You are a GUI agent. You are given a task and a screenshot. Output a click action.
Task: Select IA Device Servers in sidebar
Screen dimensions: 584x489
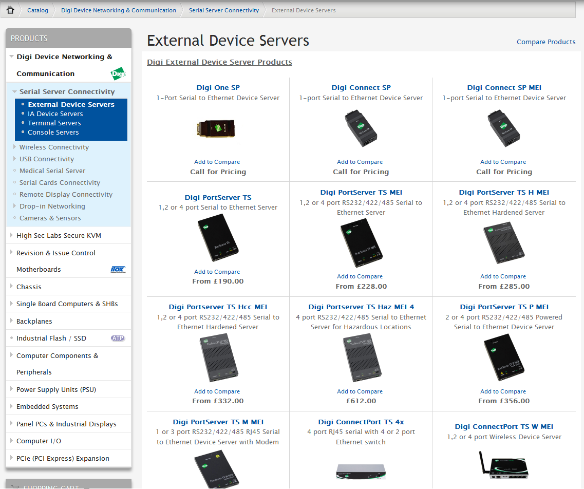coord(55,114)
